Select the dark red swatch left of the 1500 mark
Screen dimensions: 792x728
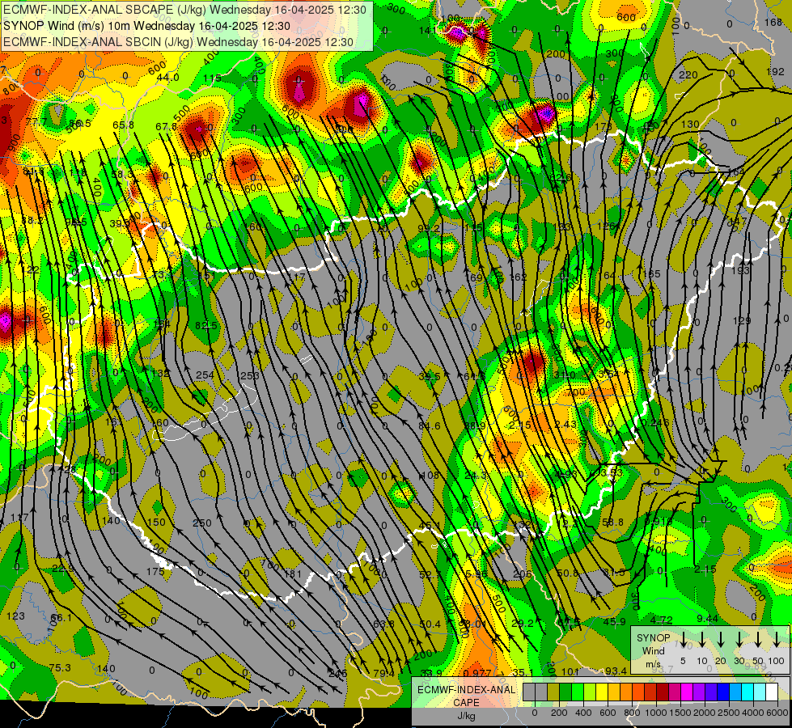tap(663, 692)
